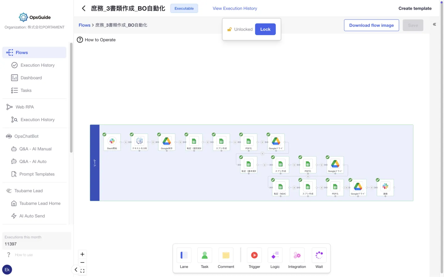Collapse the right panel with the double chevron
This screenshot has width=444, height=277.
[434, 24]
